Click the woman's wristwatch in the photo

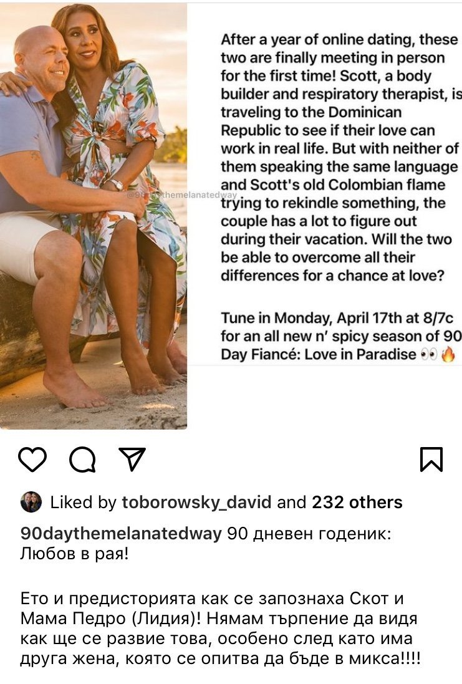click(x=115, y=184)
